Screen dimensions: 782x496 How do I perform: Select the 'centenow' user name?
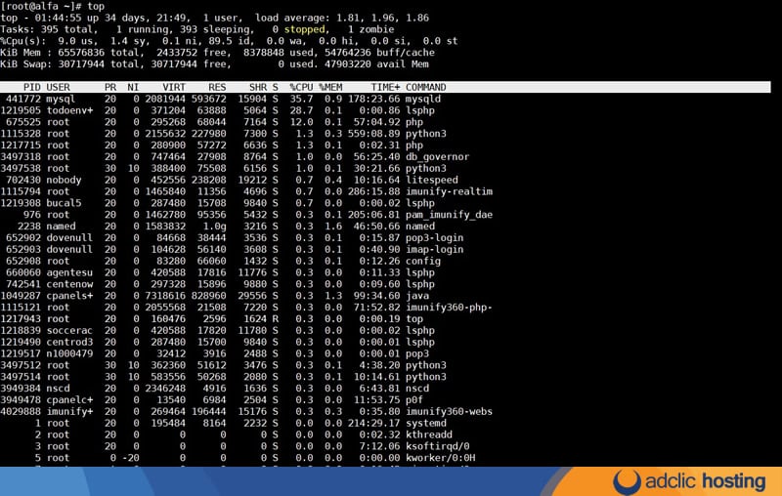point(69,284)
